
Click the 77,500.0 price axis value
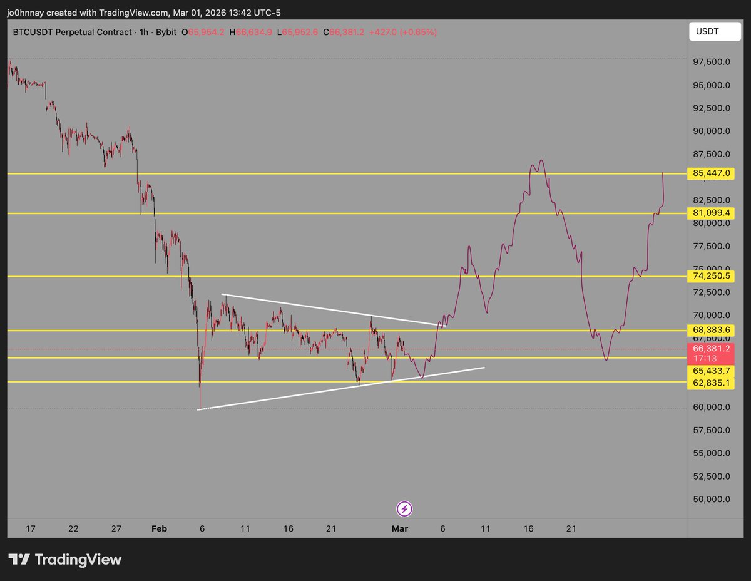712,246
